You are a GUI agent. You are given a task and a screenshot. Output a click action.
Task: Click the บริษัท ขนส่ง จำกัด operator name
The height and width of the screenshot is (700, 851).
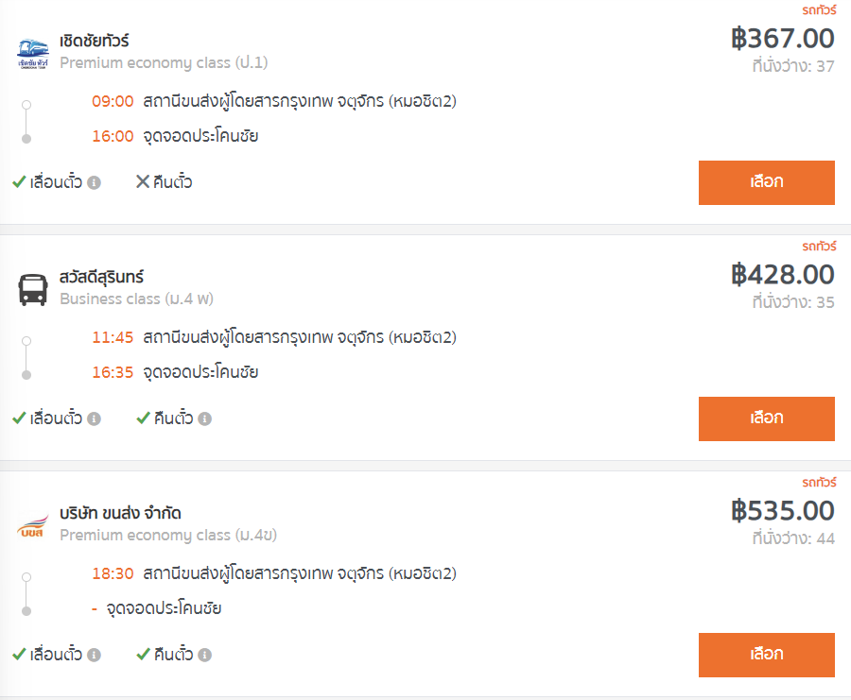pos(120,513)
